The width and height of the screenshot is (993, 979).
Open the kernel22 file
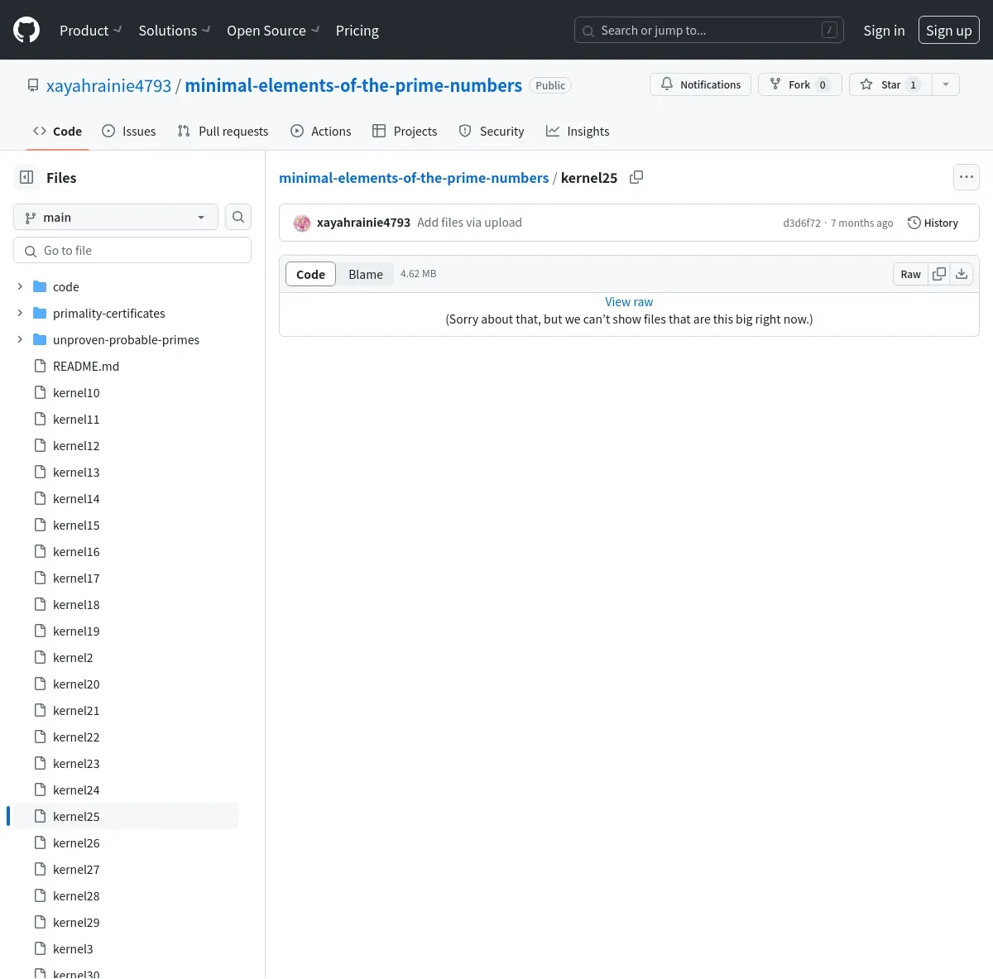coord(76,737)
